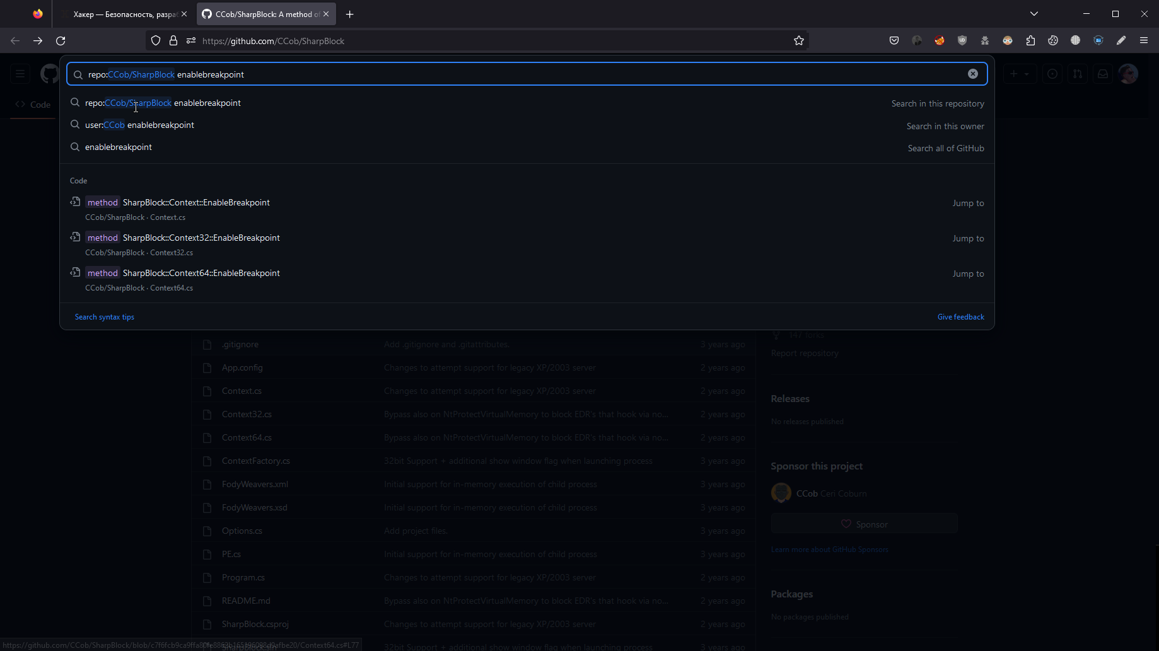1159x651 pixels.
Task: Open Firefox application menu
Action: [1144, 41]
